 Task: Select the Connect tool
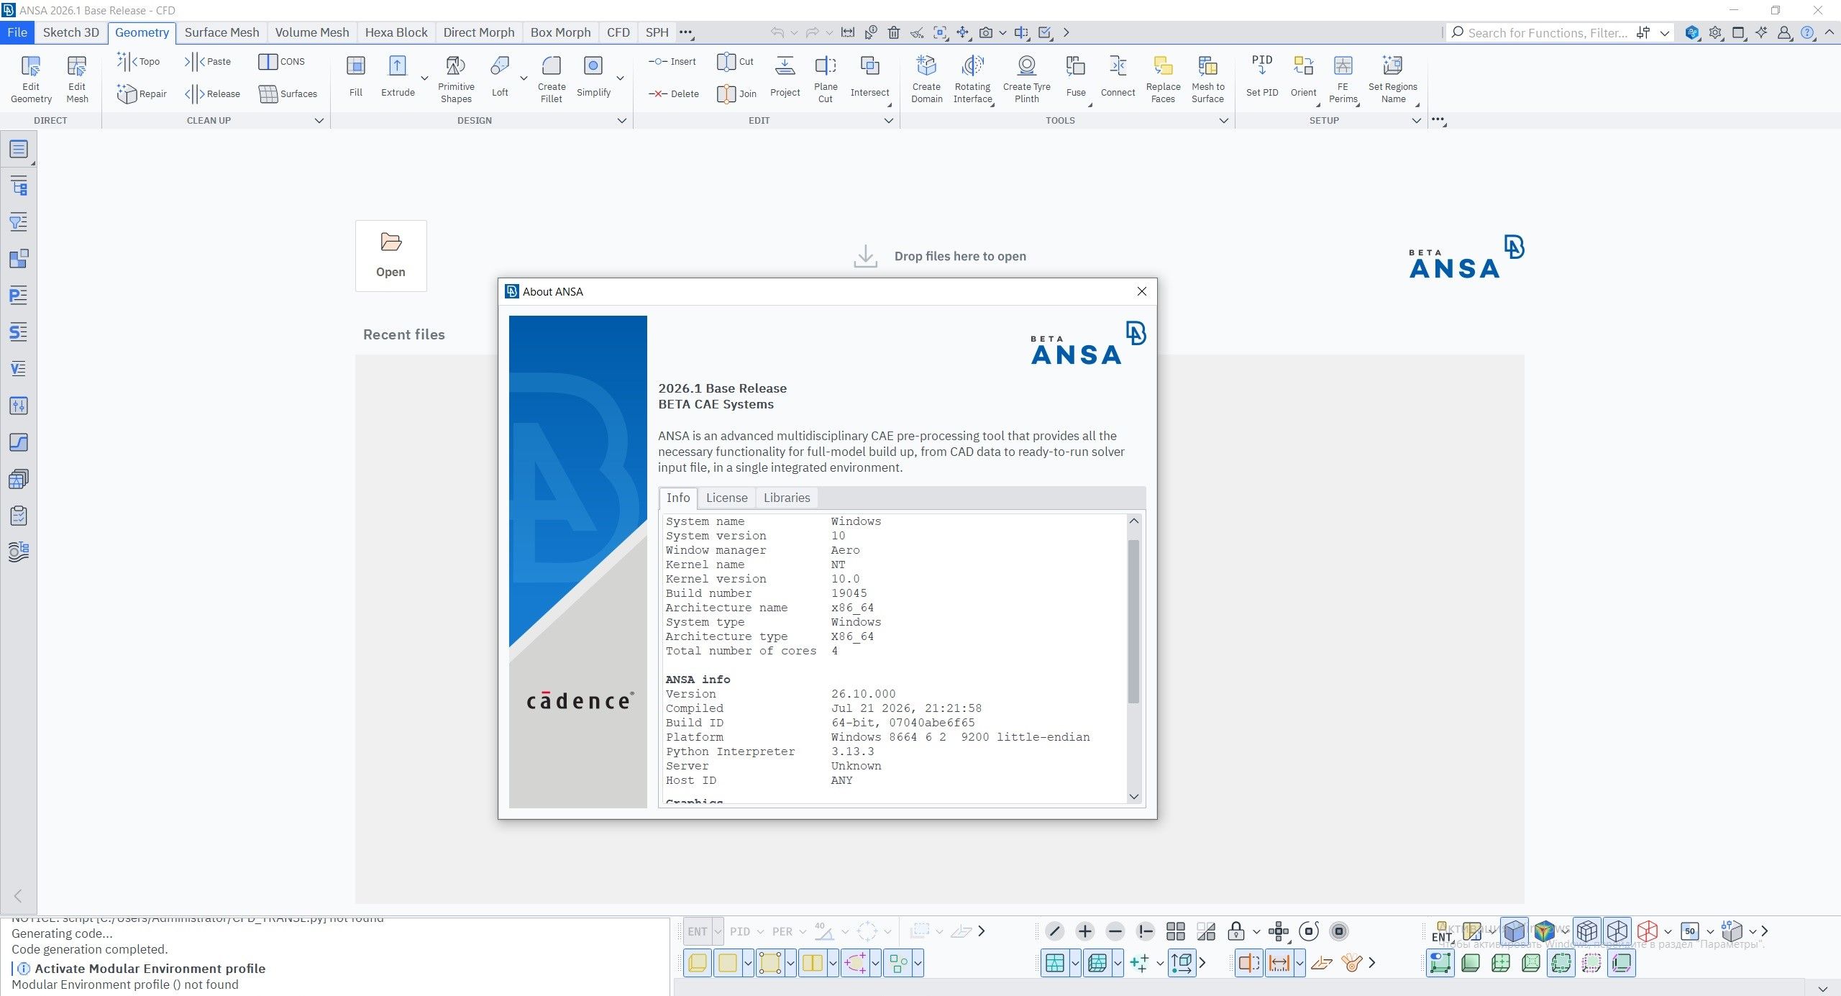coord(1118,76)
